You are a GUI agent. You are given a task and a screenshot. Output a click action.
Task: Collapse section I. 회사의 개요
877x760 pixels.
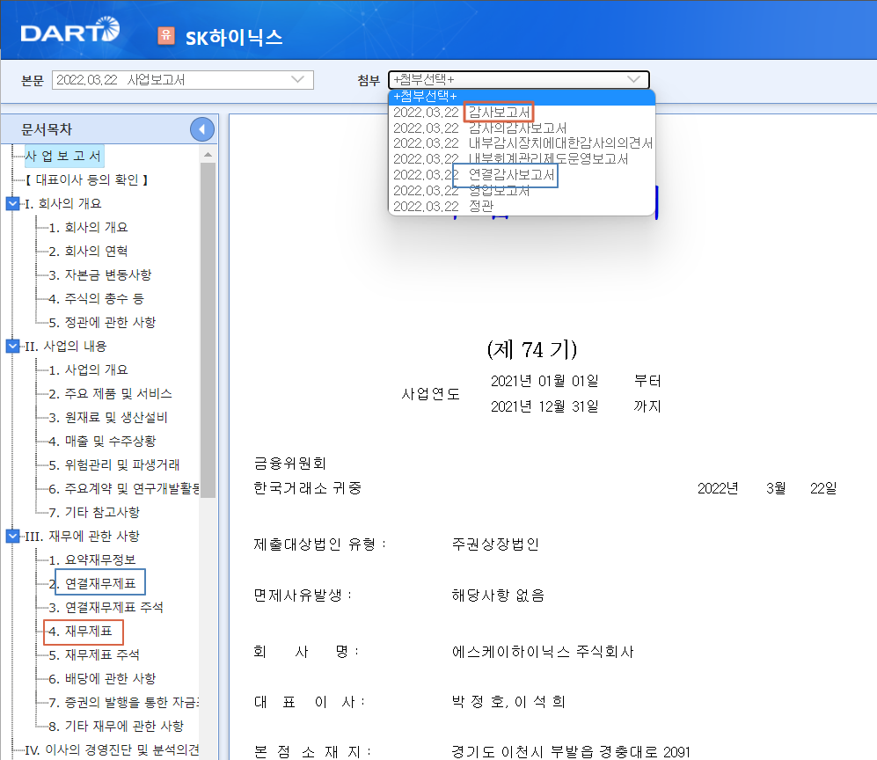[x=11, y=203]
